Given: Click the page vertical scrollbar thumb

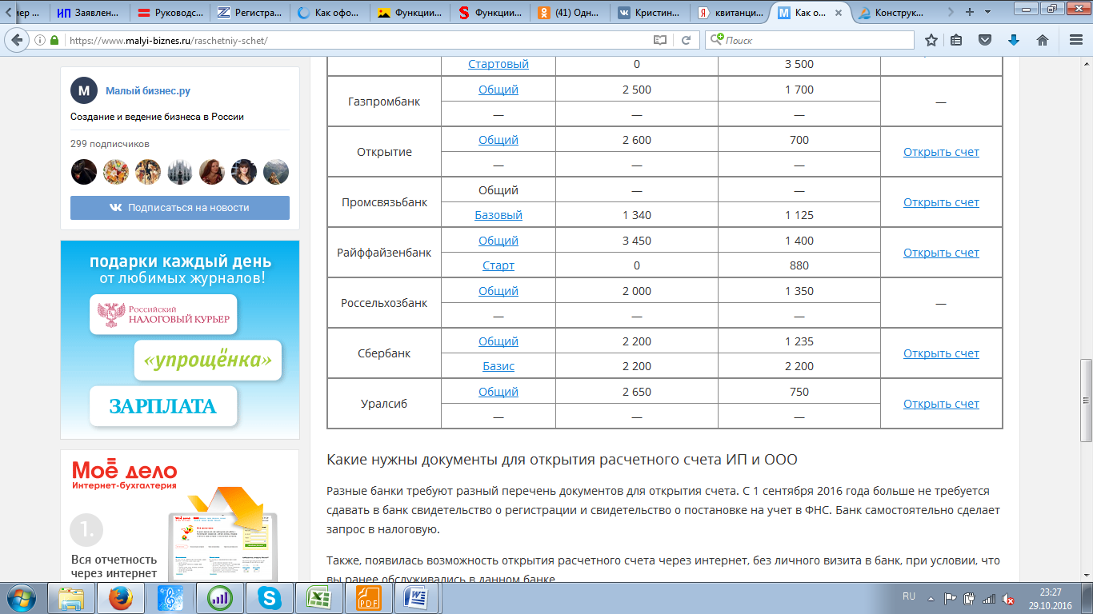Looking at the screenshot, I should tap(1086, 400).
